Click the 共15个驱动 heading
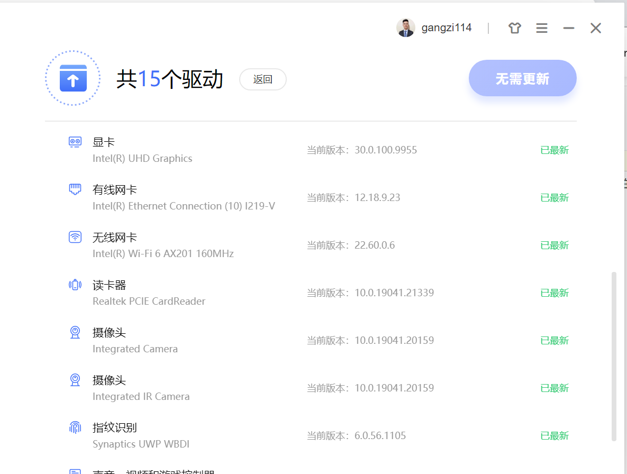 click(x=169, y=79)
